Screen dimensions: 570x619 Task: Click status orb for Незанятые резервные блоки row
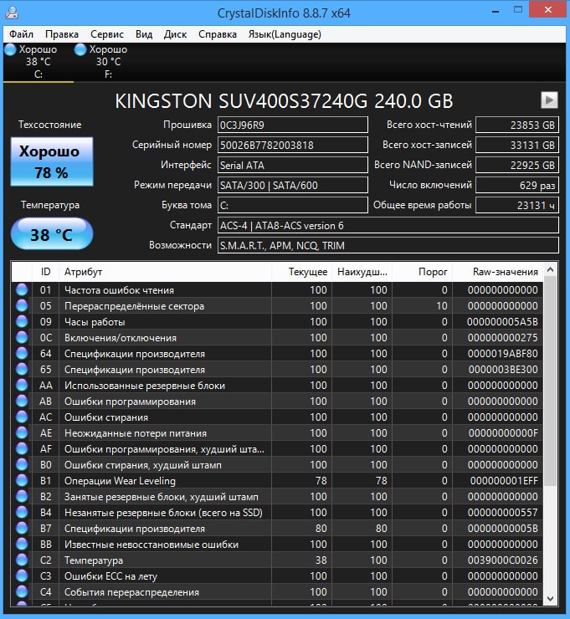22,513
